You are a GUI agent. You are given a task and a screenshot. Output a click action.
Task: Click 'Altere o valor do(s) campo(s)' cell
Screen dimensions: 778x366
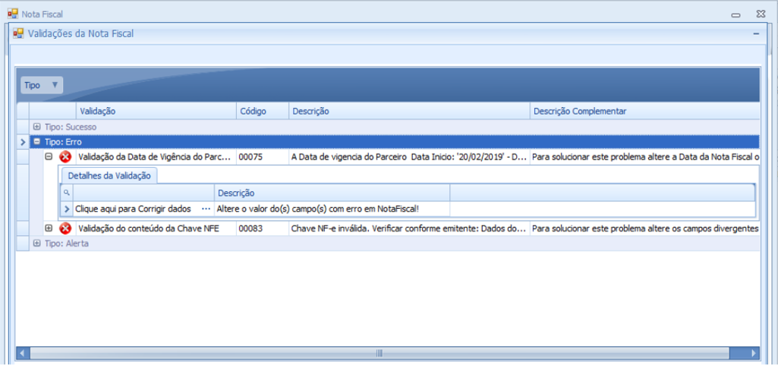tap(332, 209)
